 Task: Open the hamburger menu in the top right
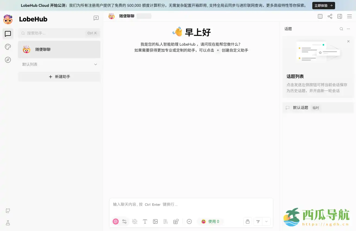point(349,16)
